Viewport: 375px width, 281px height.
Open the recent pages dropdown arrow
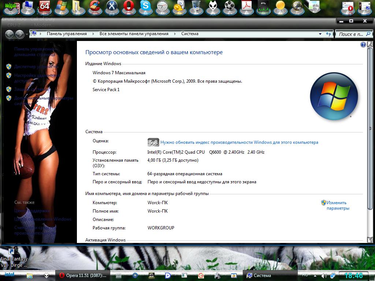click(26, 34)
